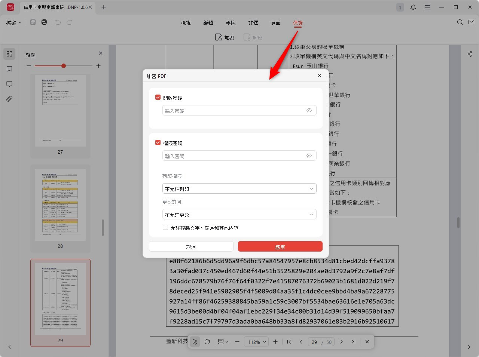This screenshot has height=357, width=479.
Task: Click the 加密 encrypt toolbar button
Action: [225, 37]
